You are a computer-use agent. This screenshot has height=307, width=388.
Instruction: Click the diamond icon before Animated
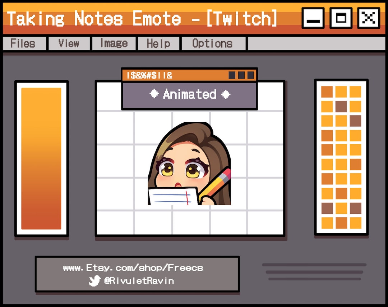(154, 94)
